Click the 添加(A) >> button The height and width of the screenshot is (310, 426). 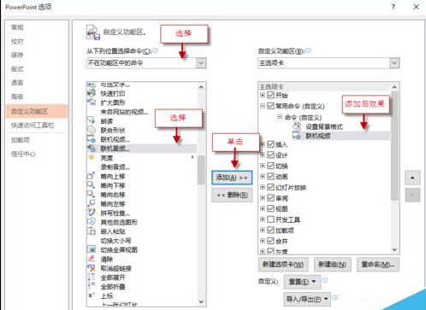[232, 178]
